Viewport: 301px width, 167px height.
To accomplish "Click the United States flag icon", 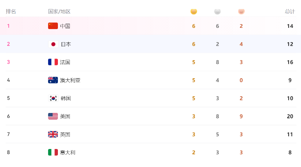I will 53,116.
